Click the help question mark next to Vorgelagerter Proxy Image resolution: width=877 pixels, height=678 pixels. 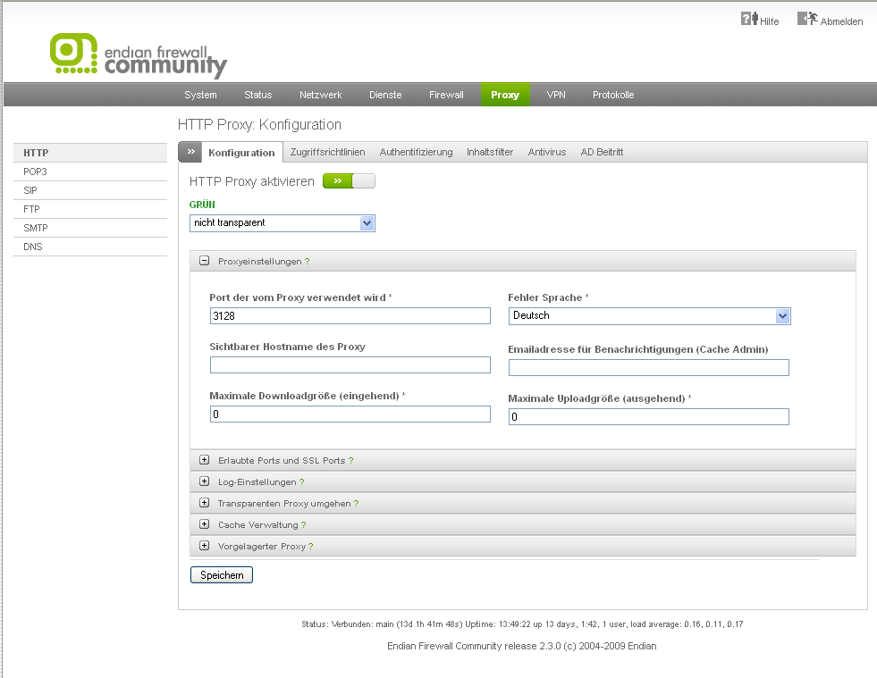tap(310, 547)
